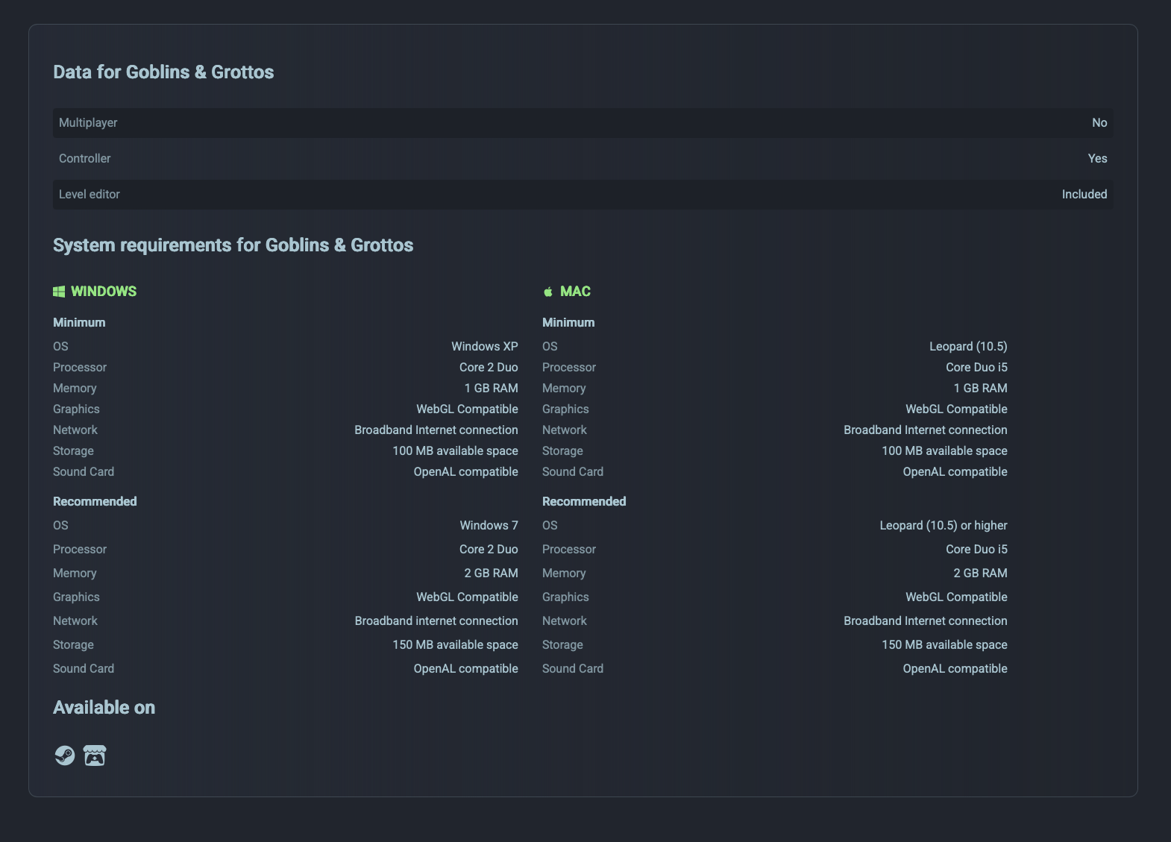Click the Controller value 'Yes'
The width and height of the screenshot is (1171, 842).
point(1097,158)
